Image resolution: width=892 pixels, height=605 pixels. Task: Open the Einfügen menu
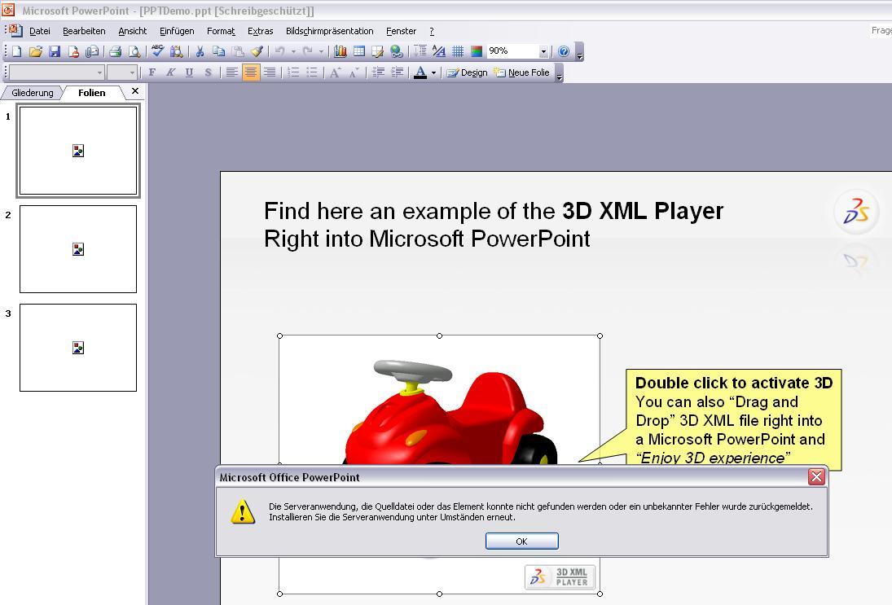pyautogui.click(x=177, y=31)
